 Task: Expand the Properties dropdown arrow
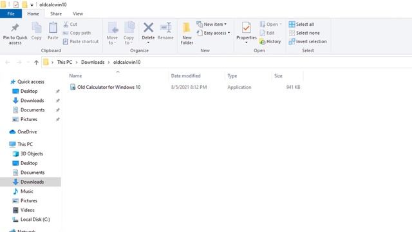pyautogui.click(x=246, y=43)
